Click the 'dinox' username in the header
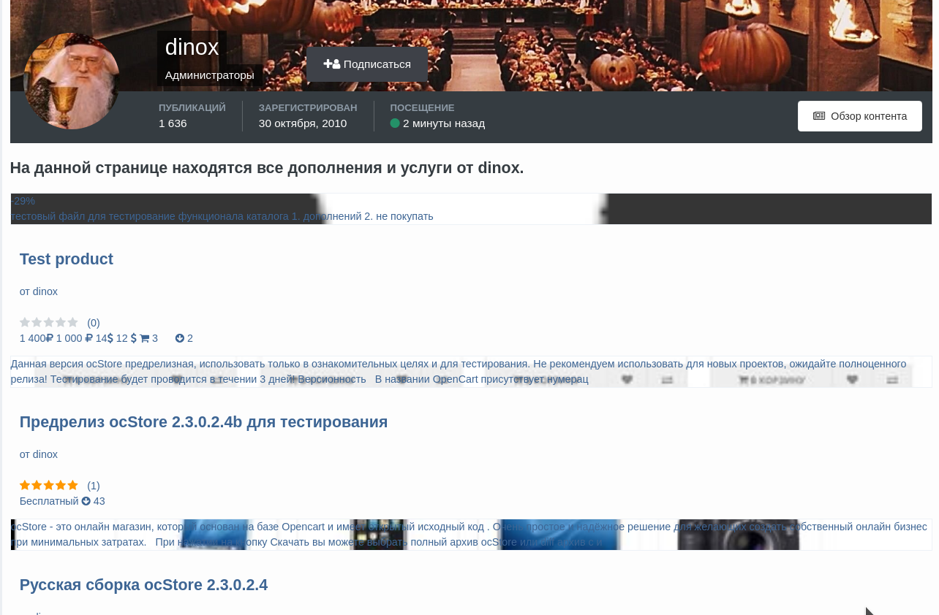Viewport: 939px width, 615px height. tap(192, 47)
